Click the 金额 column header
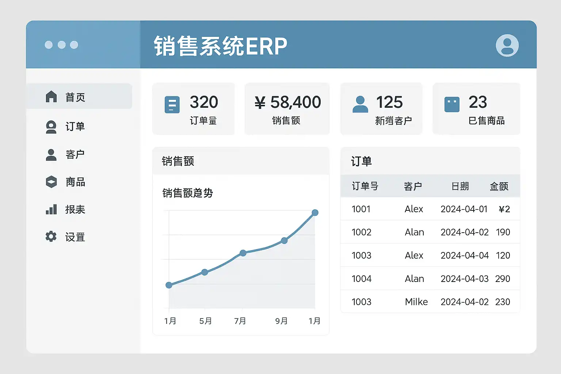Image resolution: width=561 pixels, height=374 pixels. click(x=499, y=186)
